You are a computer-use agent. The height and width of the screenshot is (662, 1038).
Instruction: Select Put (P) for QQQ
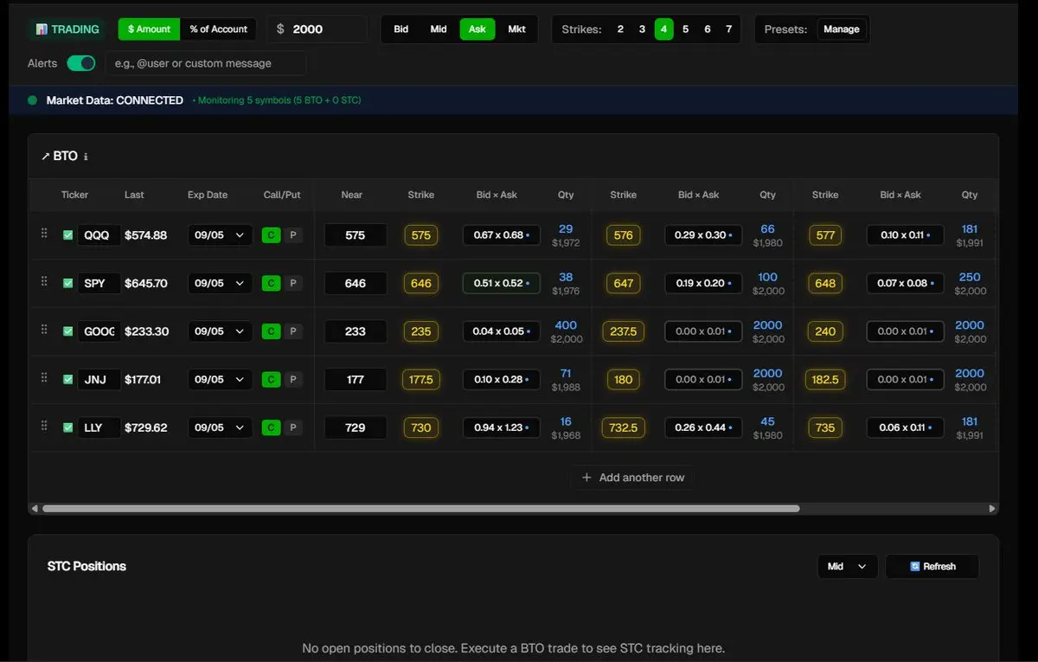[293, 235]
